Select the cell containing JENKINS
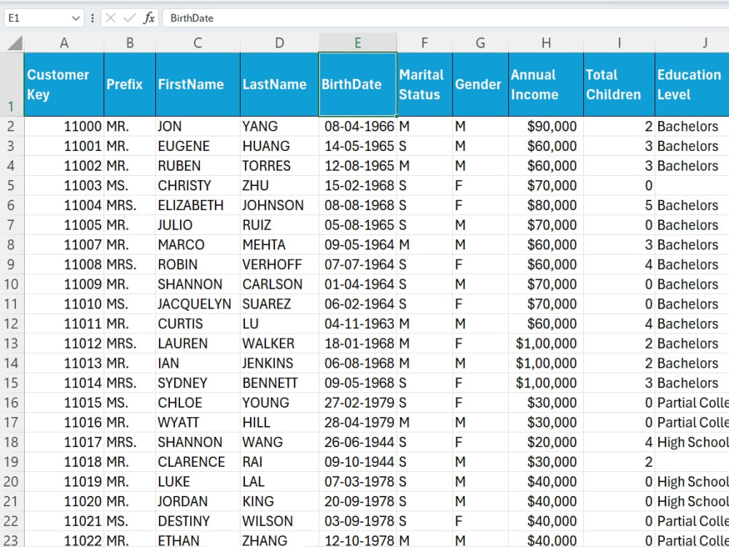Image resolution: width=729 pixels, height=547 pixels. [x=279, y=363]
